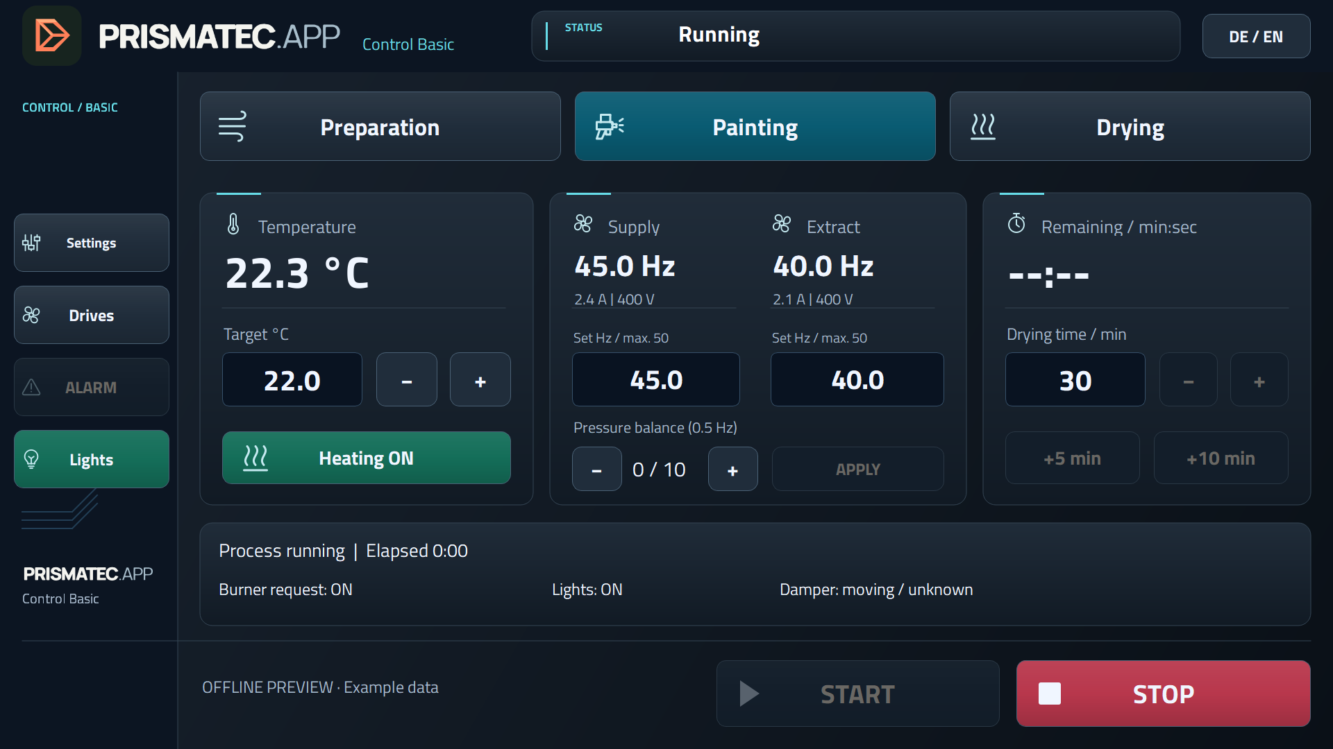Decrease drying time with the minus button
This screenshot has width=1333, height=749.
point(1189,379)
